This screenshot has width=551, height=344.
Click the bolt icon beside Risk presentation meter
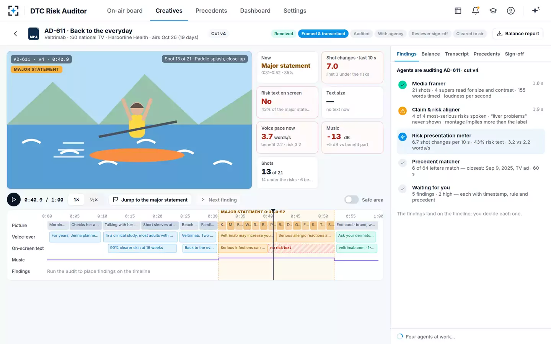[x=403, y=137]
